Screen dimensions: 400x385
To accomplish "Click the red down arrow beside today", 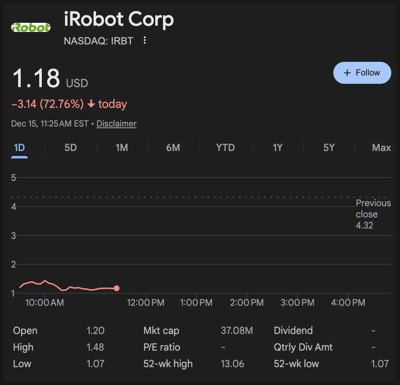I will (x=91, y=104).
